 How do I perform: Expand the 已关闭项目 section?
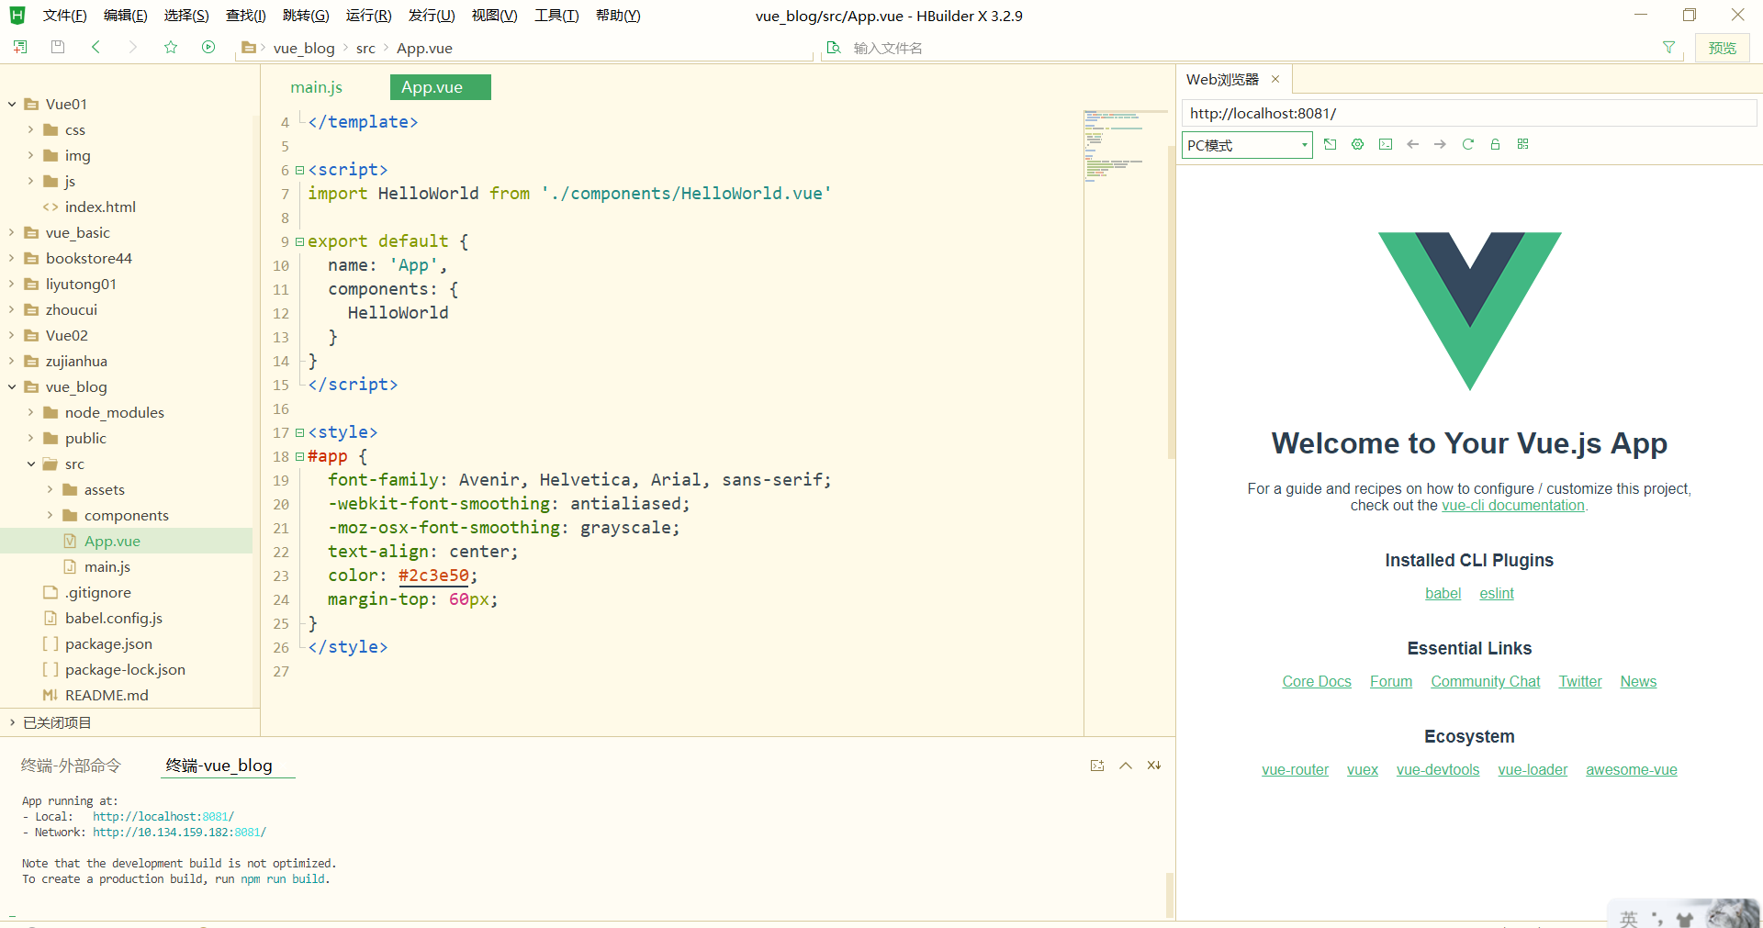pos(12,722)
